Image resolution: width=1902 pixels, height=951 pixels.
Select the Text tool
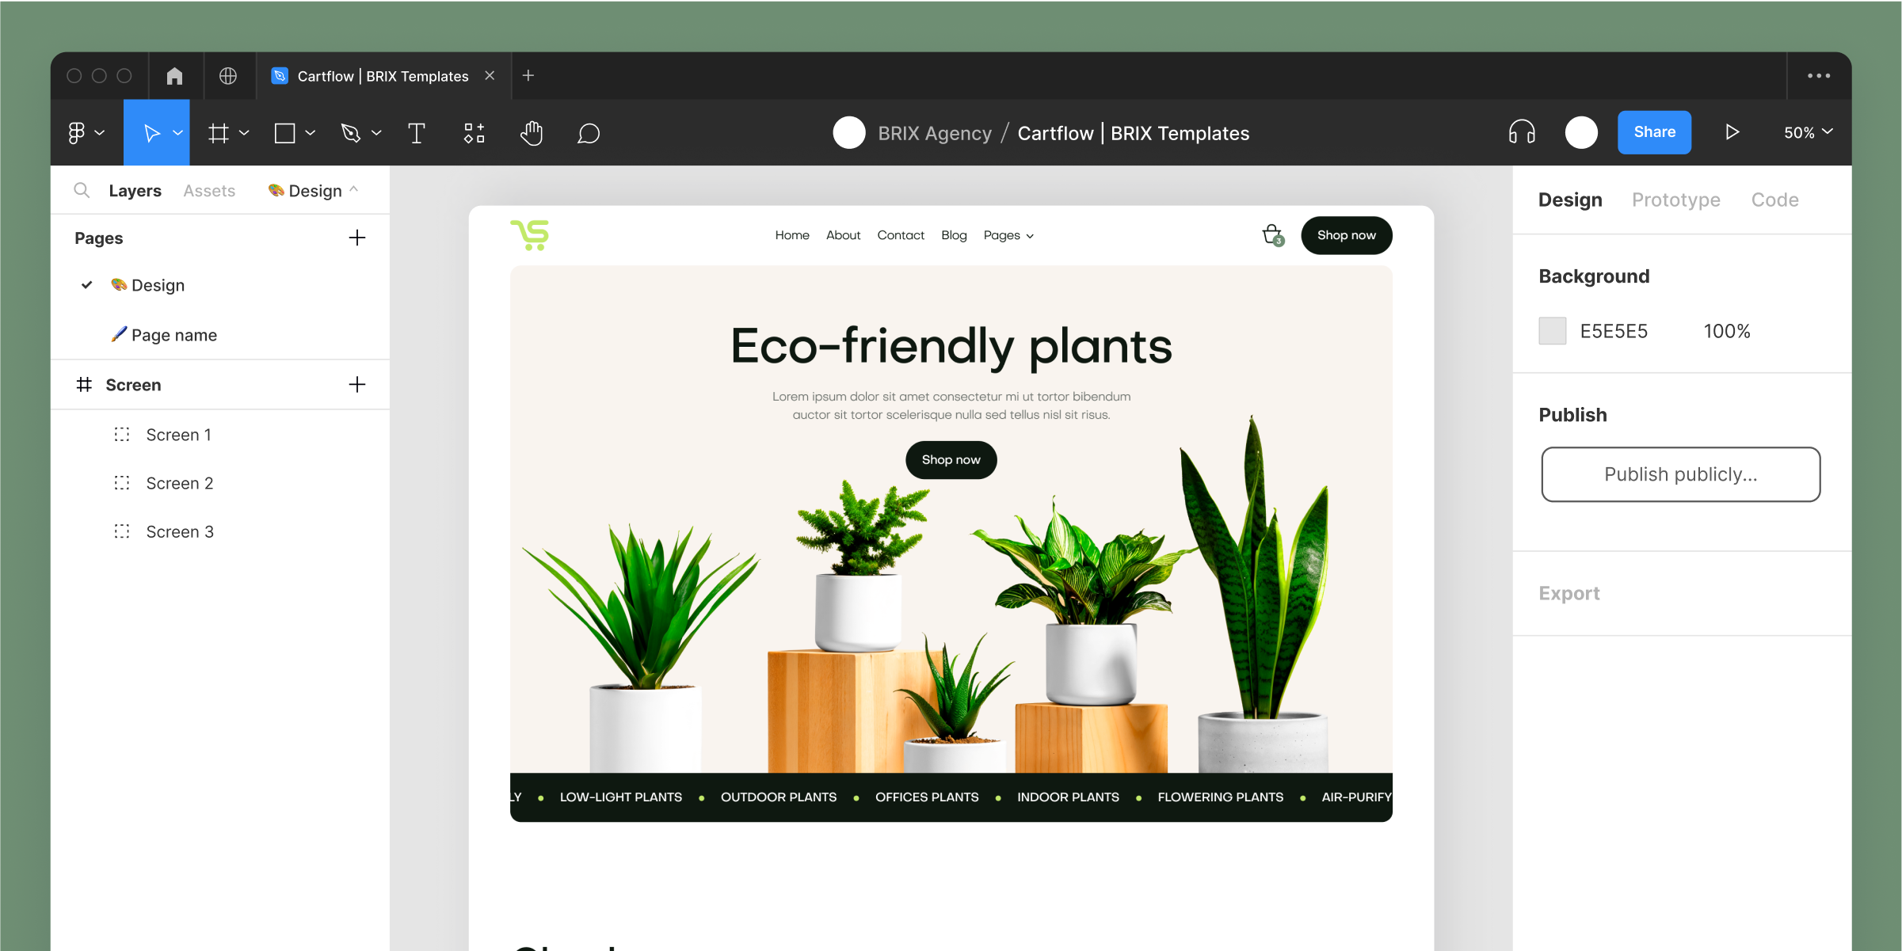tap(417, 132)
